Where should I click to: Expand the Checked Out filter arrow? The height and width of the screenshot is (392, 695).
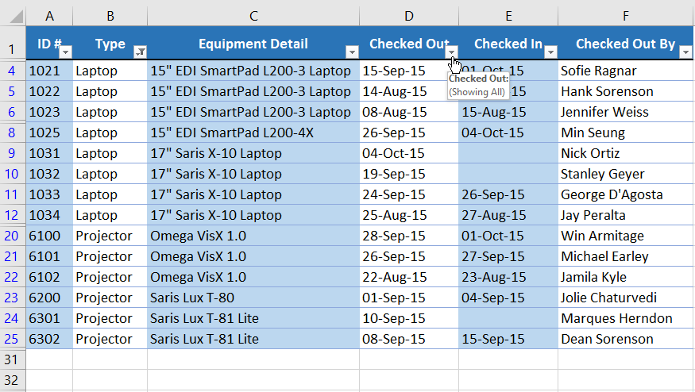pyautogui.click(x=452, y=52)
